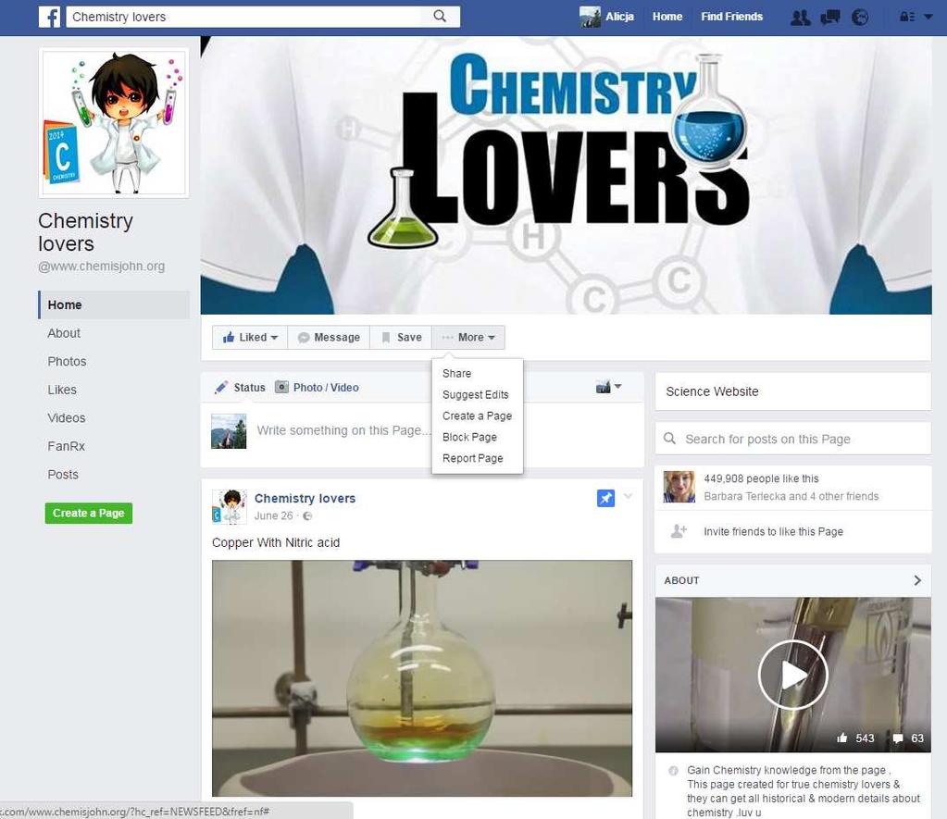
Task: Open the post-as identity selector dropdown
Action: (609, 387)
